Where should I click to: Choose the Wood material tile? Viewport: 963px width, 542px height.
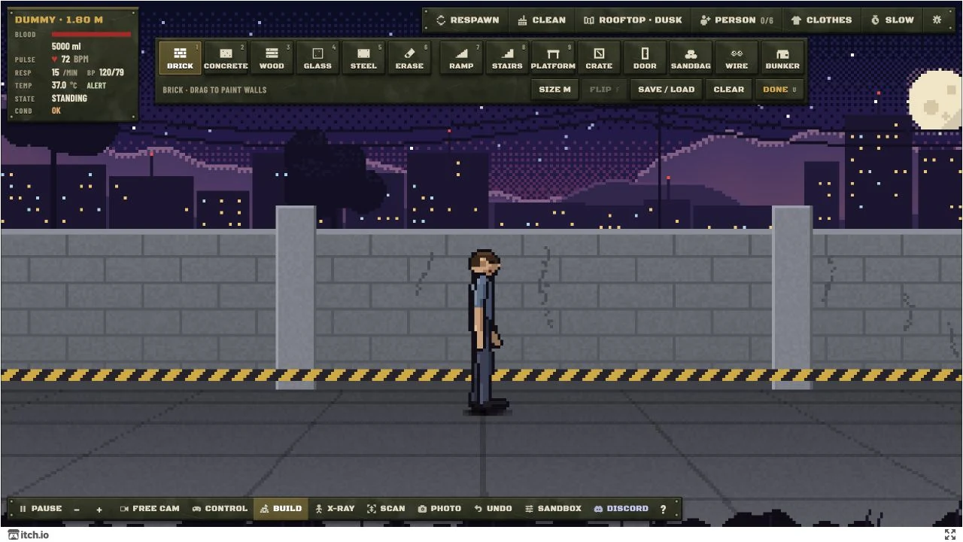pyautogui.click(x=272, y=58)
